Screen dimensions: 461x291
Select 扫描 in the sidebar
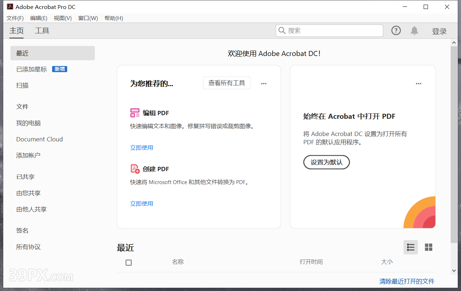(x=22, y=85)
